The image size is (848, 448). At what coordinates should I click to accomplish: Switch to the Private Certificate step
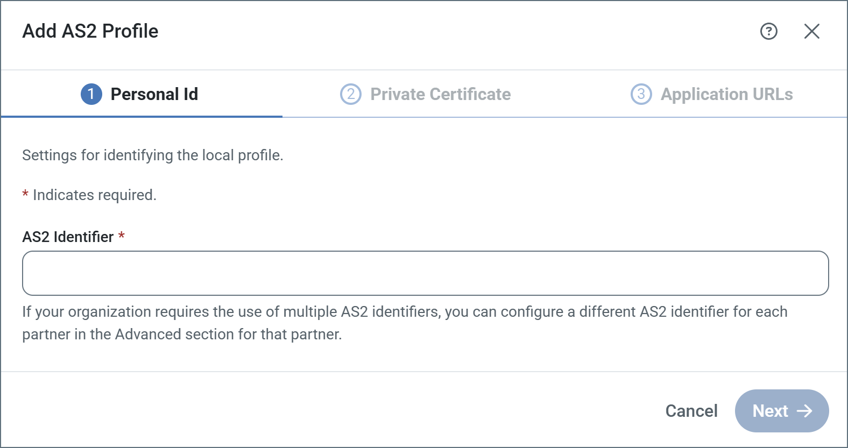tap(440, 94)
